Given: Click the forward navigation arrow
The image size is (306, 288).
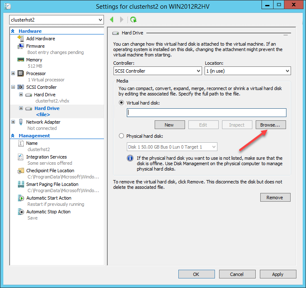Looking at the screenshot, I should (x=121, y=20).
